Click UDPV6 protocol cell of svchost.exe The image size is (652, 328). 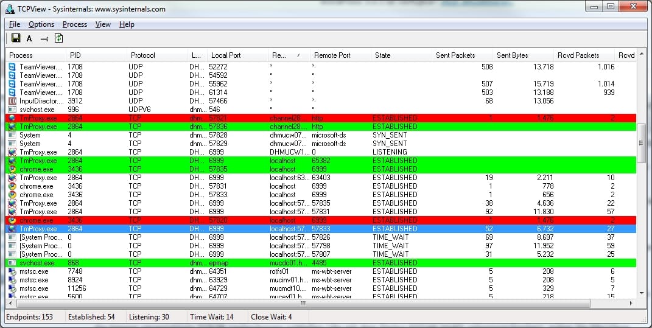pyautogui.click(x=140, y=110)
